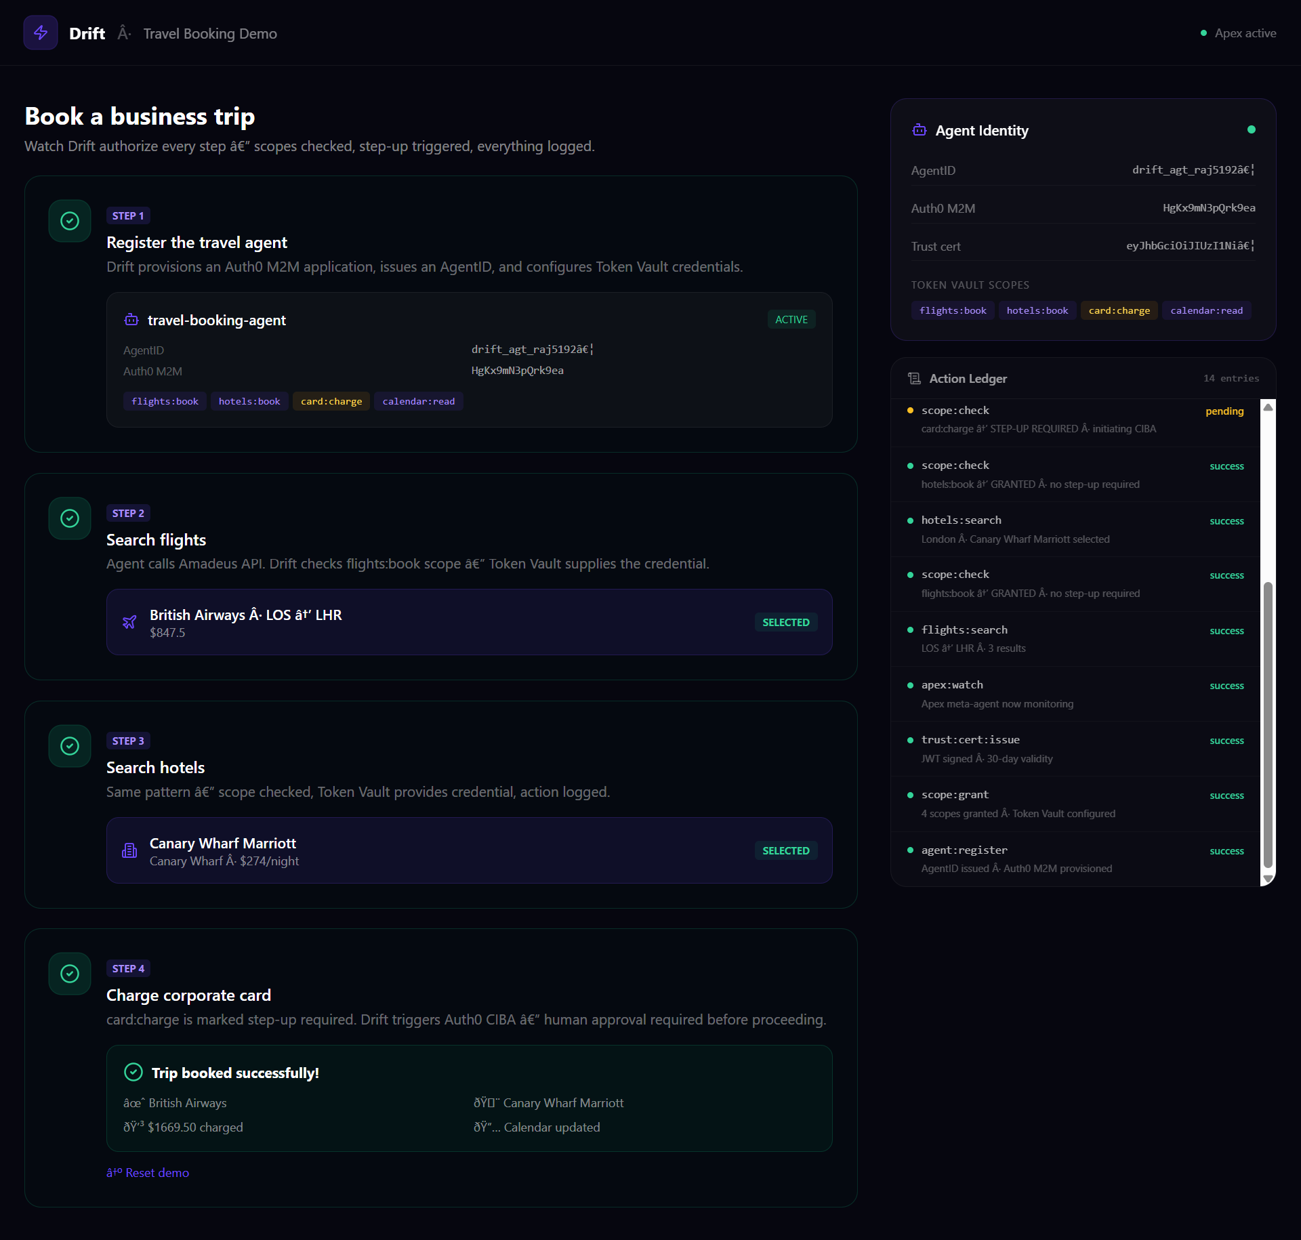
Task: Click the SELECTED badge on British Airways flight
Action: pyautogui.click(x=785, y=622)
